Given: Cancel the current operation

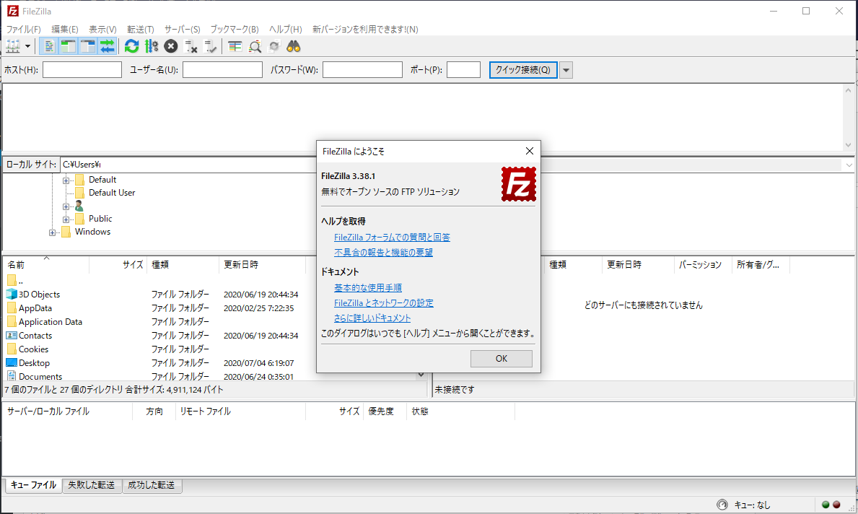Looking at the screenshot, I should [170, 45].
